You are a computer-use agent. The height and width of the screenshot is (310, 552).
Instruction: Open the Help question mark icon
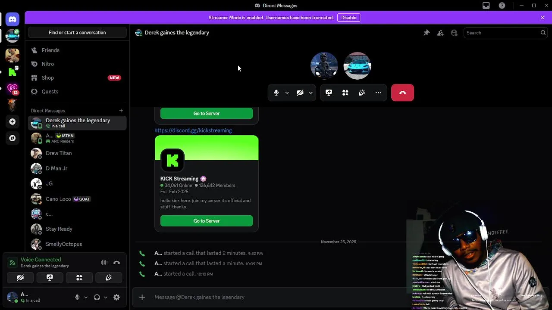[x=502, y=6]
